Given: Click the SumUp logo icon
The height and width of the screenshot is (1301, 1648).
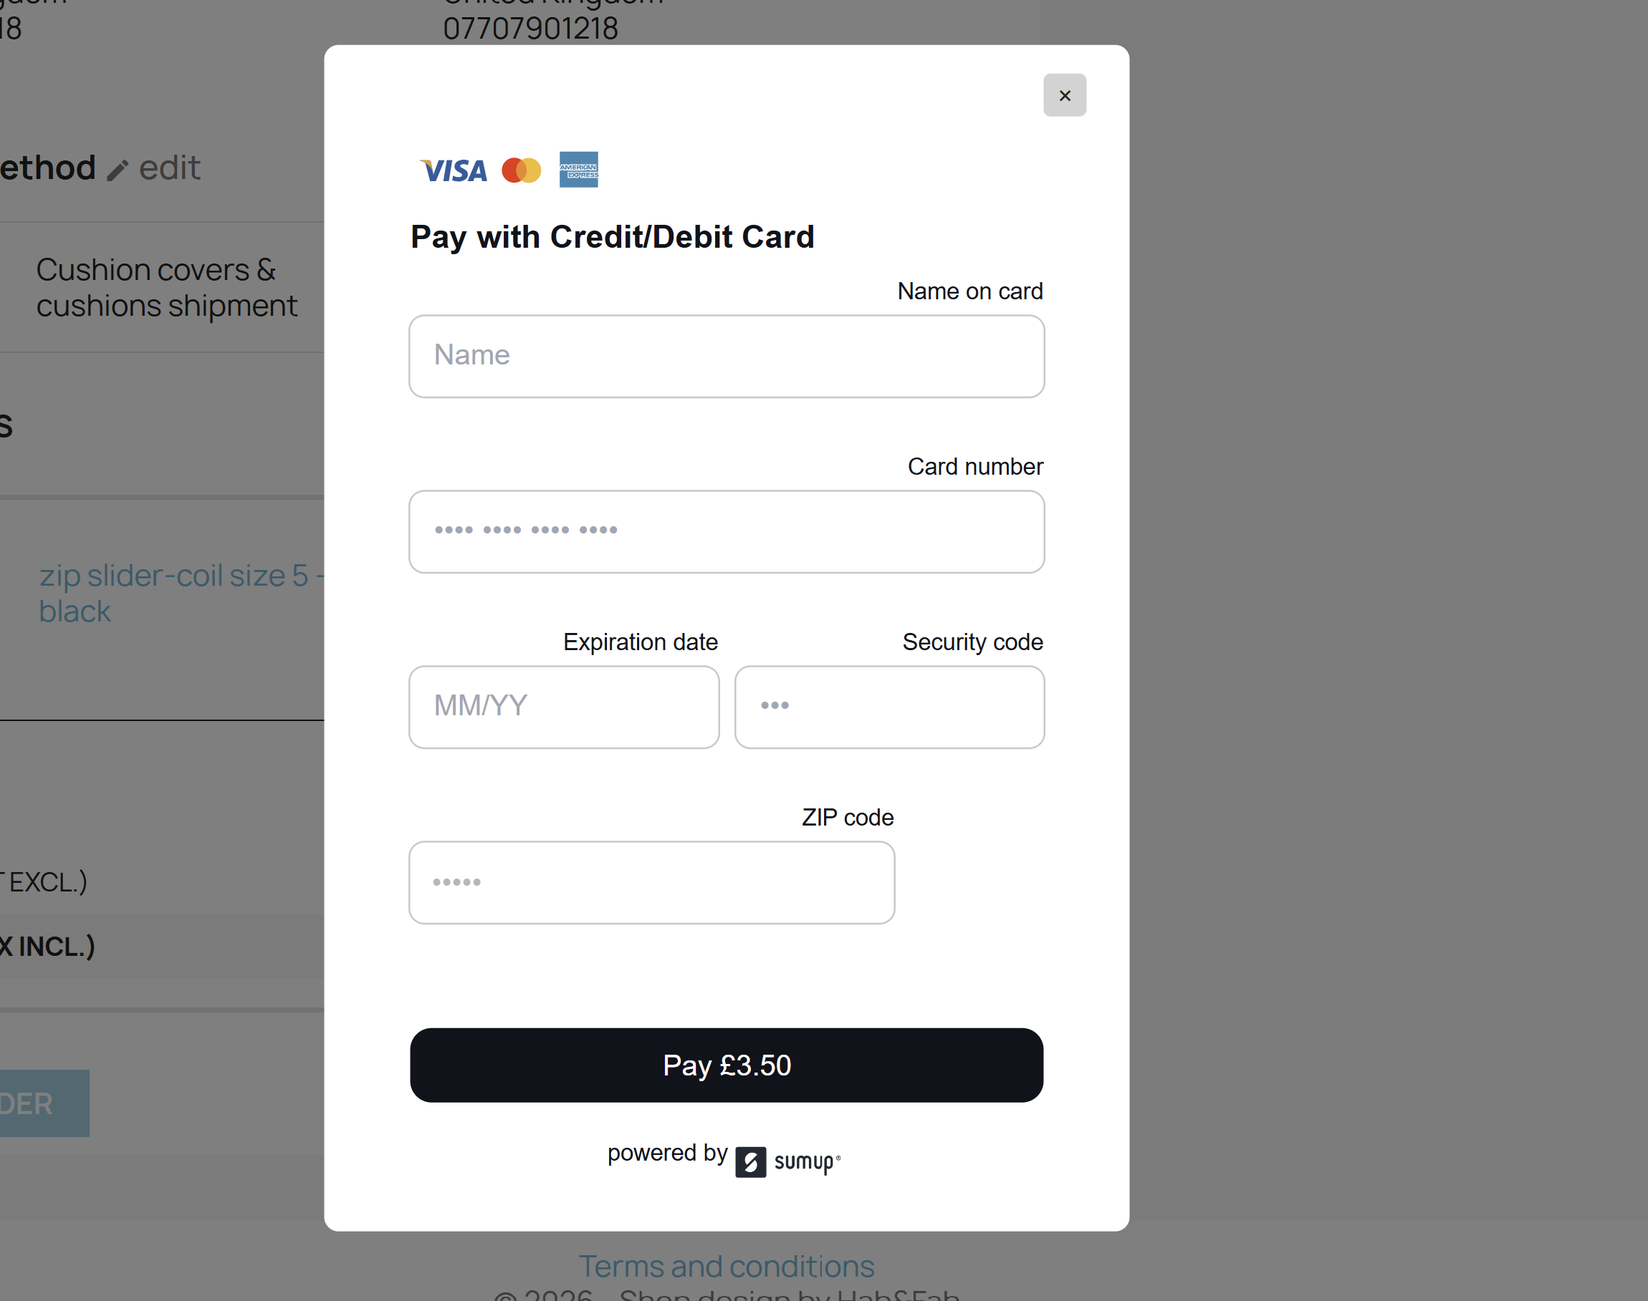Looking at the screenshot, I should 750,1161.
